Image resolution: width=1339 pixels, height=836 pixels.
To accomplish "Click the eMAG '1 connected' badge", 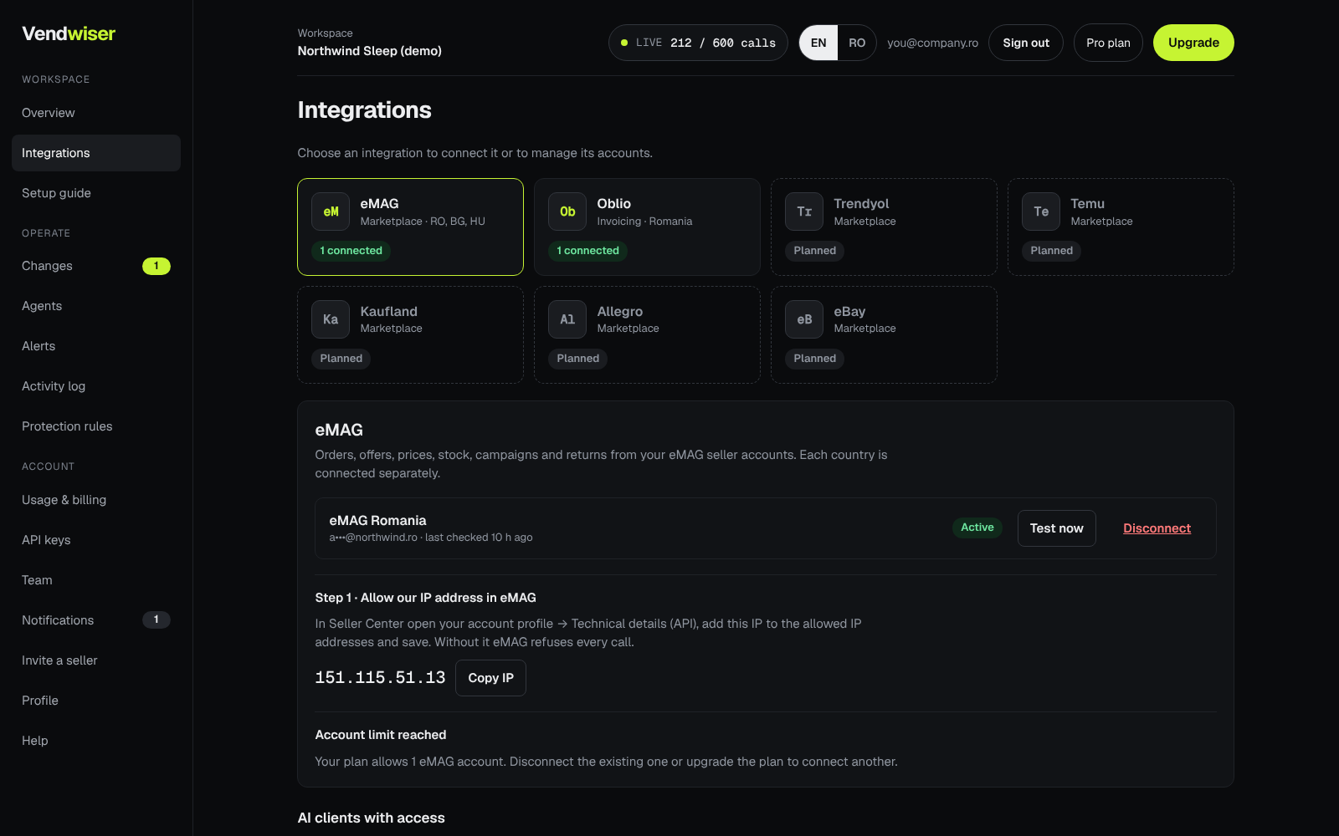I will [351, 251].
